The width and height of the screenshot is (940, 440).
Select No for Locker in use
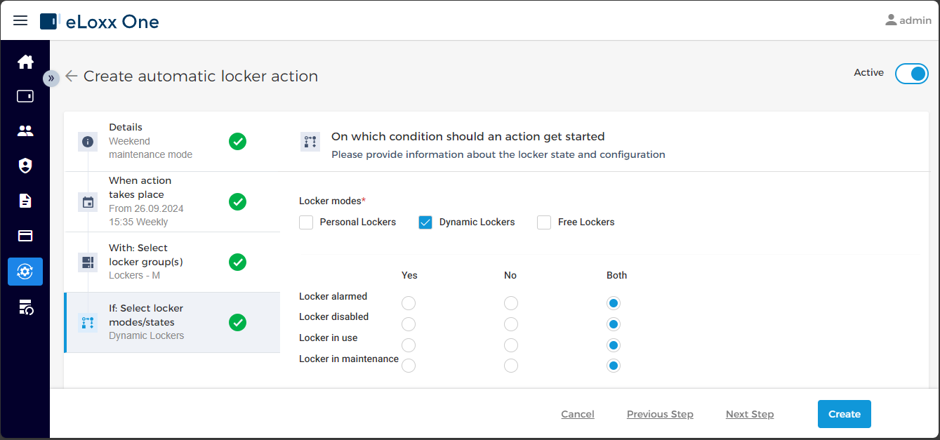coord(511,345)
